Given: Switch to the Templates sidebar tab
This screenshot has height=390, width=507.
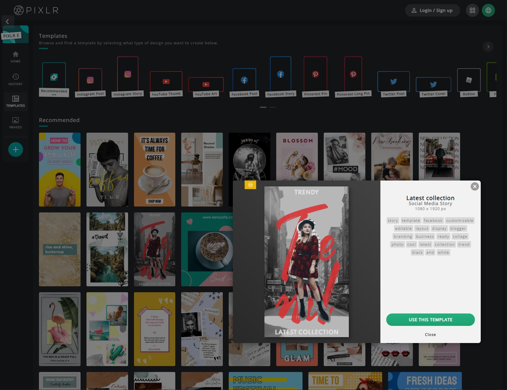Looking at the screenshot, I should click(x=15, y=102).
